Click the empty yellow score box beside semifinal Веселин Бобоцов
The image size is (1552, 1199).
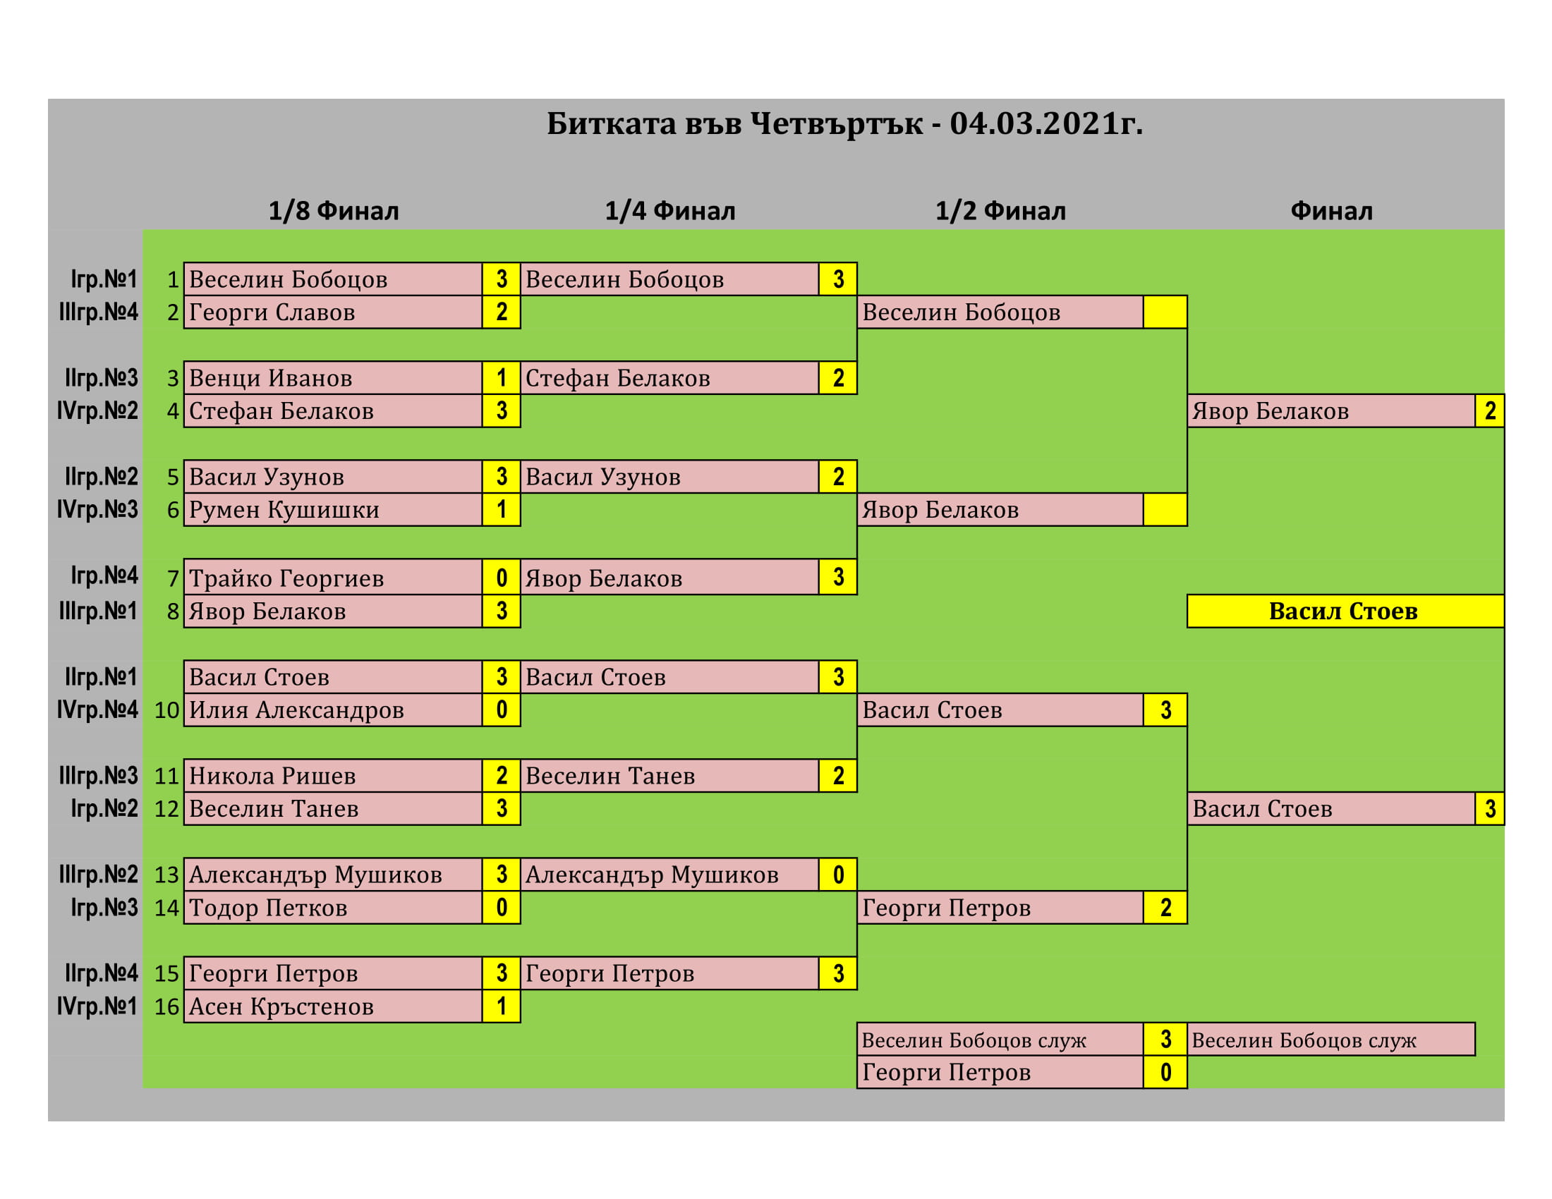1165,312
